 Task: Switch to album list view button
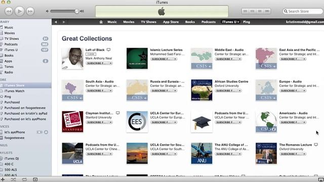coord(253,11)
